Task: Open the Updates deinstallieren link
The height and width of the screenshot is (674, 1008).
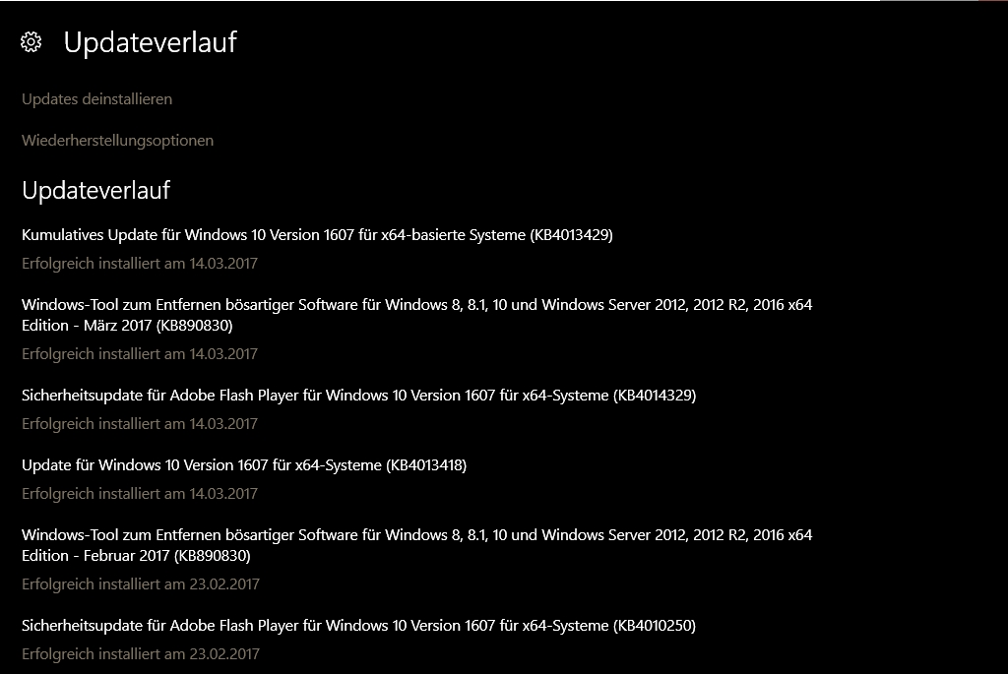Action: (x=96, y=99)
